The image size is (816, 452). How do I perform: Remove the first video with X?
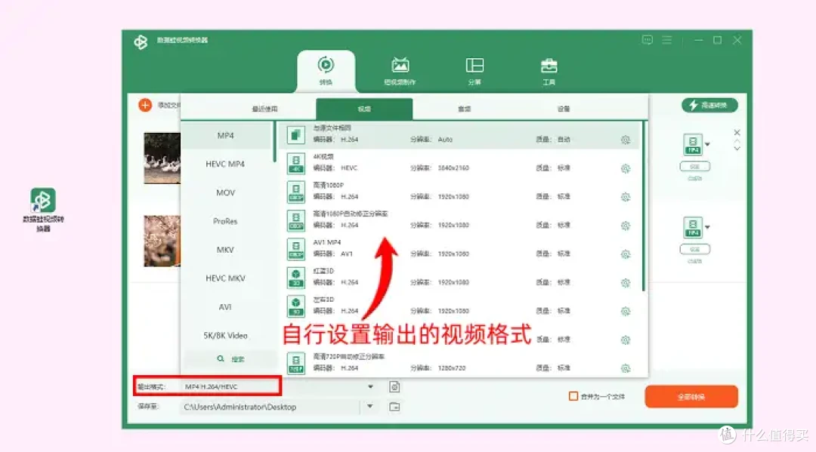coord(737,133)
